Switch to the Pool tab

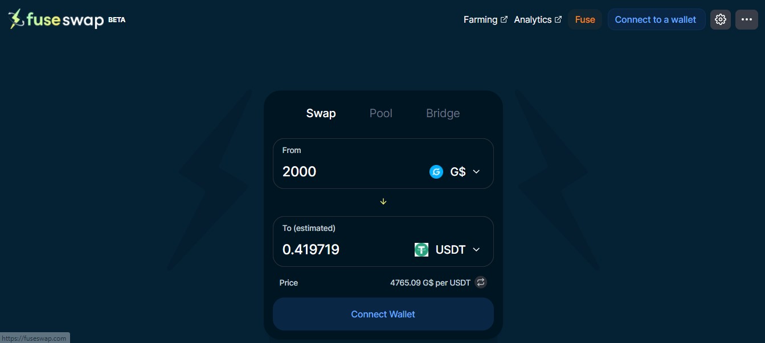coord(381,113)
